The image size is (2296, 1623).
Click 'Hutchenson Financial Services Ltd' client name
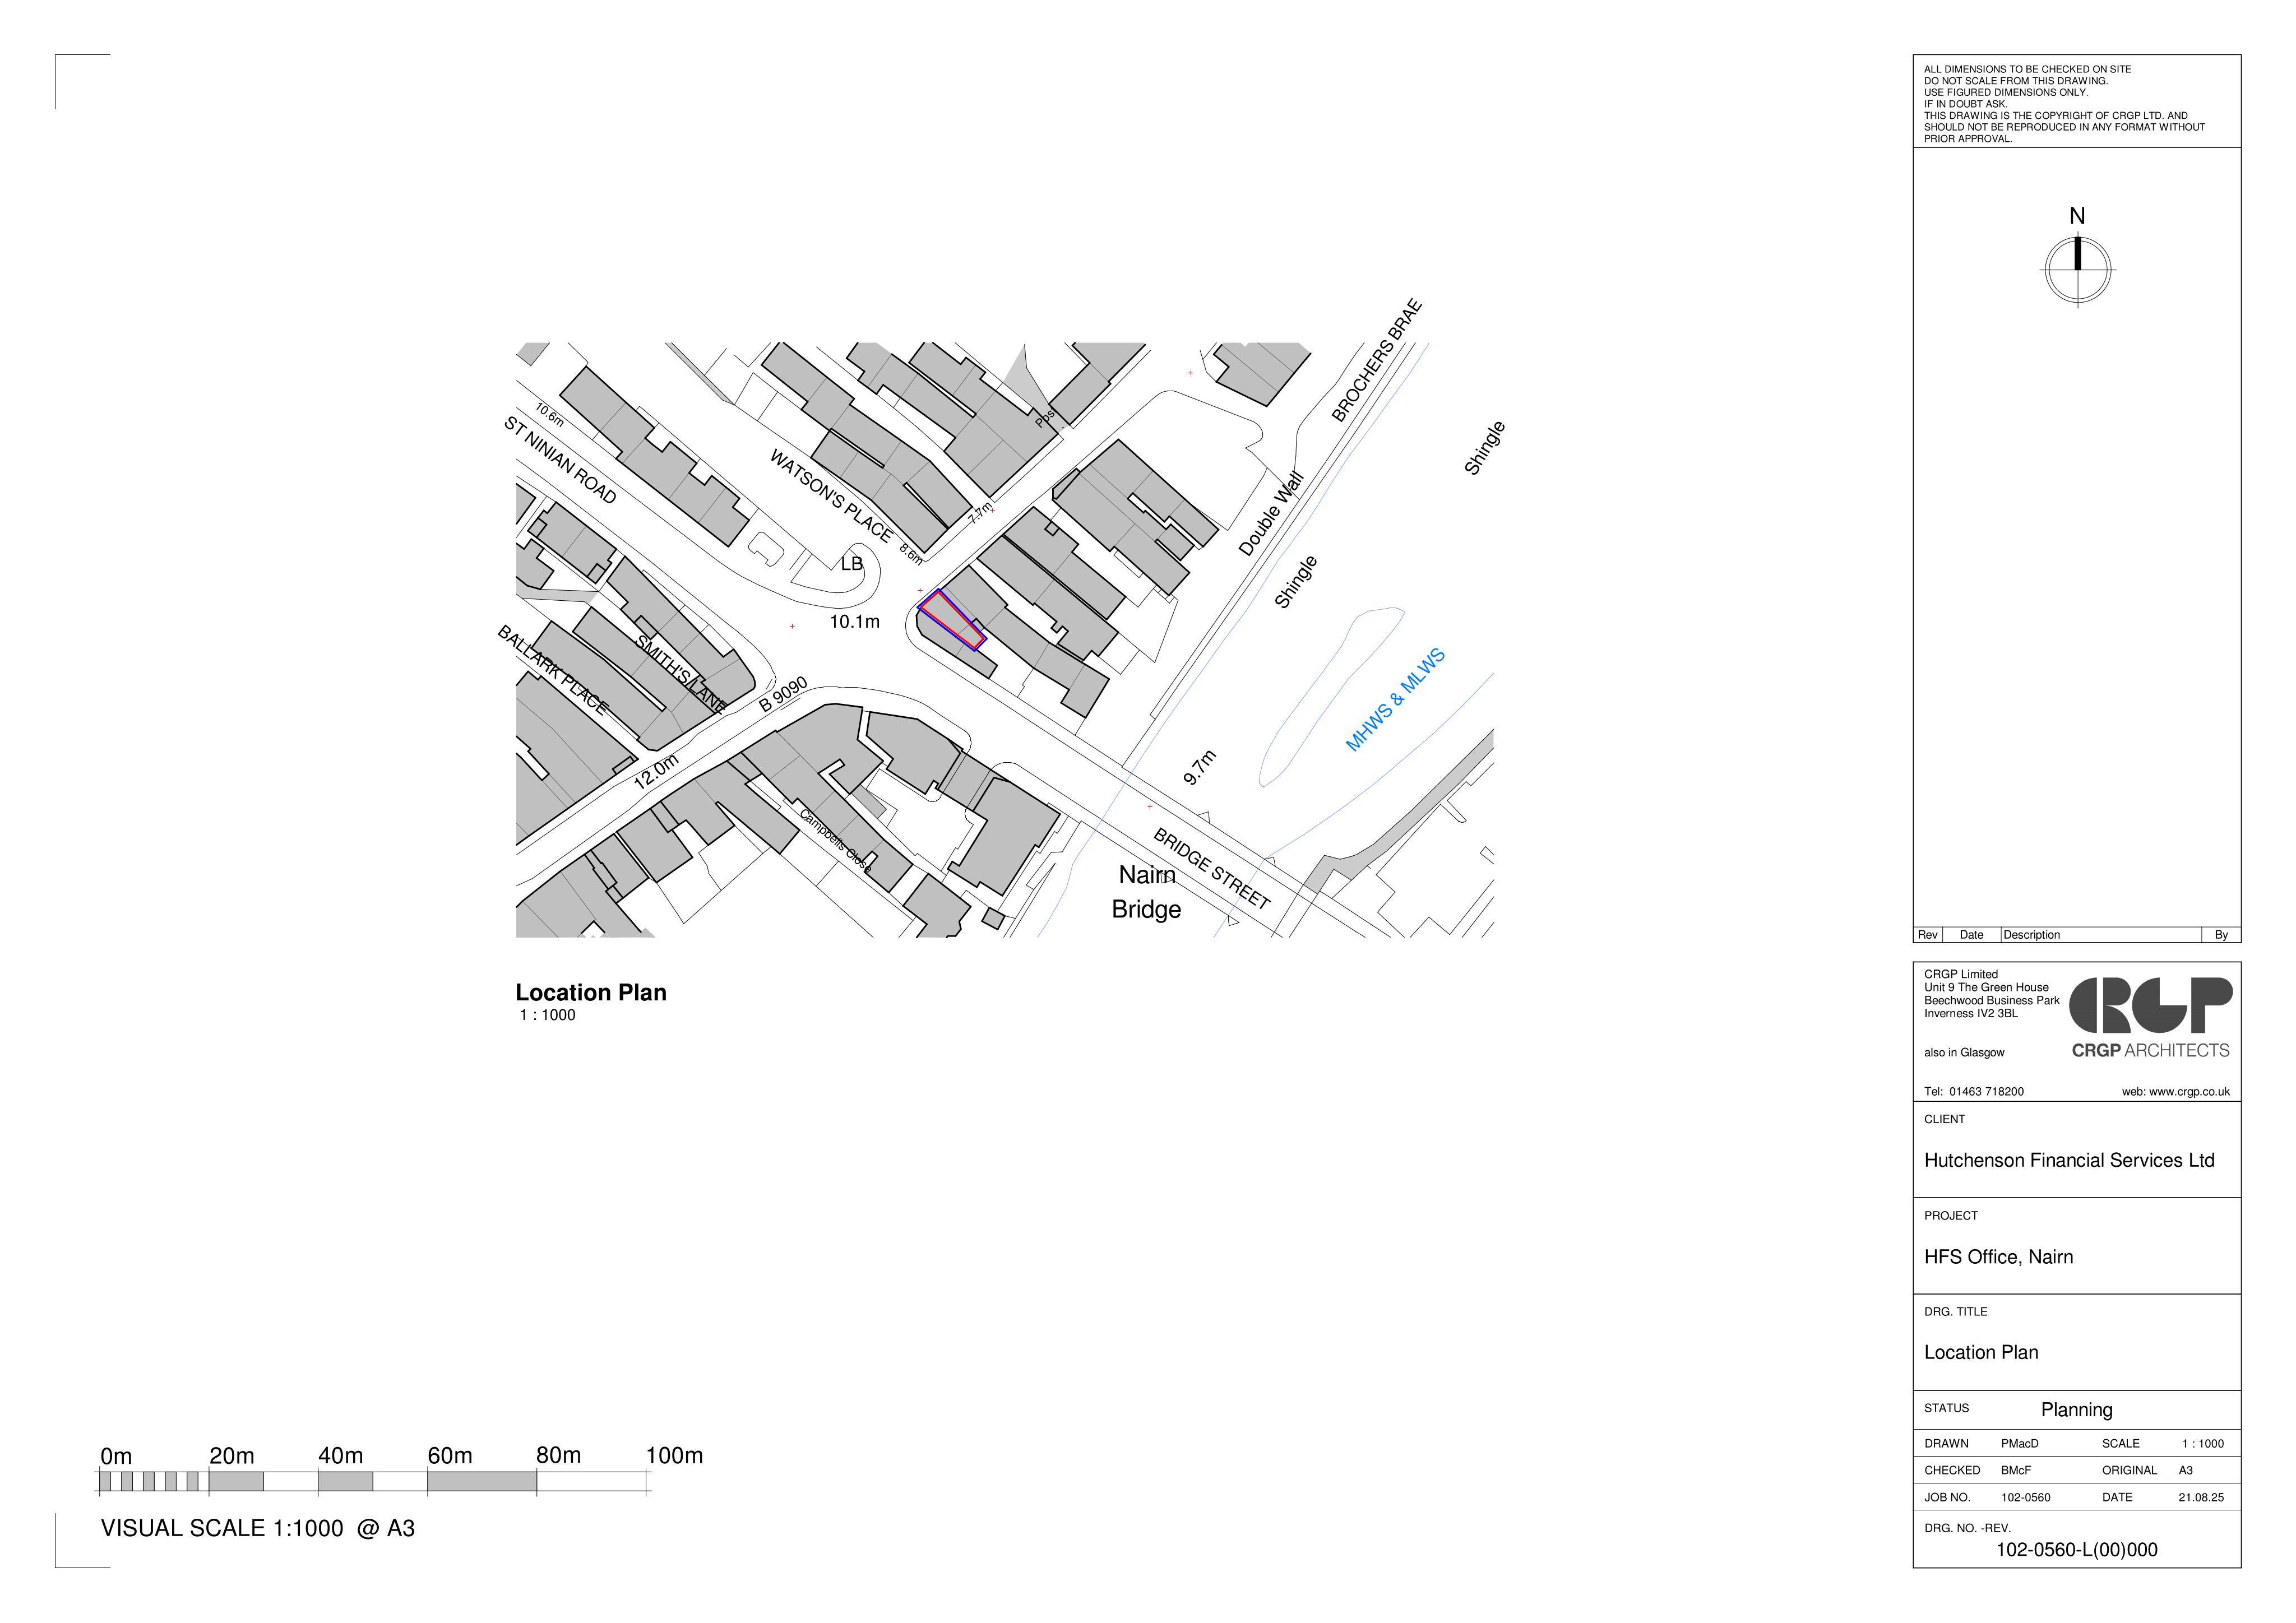2069,1160
